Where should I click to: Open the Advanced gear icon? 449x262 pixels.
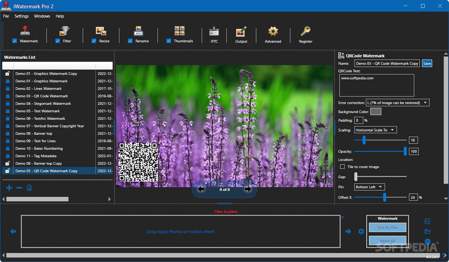click(273, 31)
